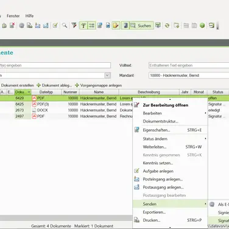Click the horizontal scrollbar below the document list
Screen dimensions: 229x229
click(x=66, y=218)
